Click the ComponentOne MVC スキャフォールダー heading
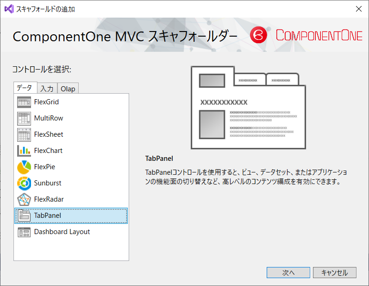This screenshot has width=369, height=286. [125, 37]
